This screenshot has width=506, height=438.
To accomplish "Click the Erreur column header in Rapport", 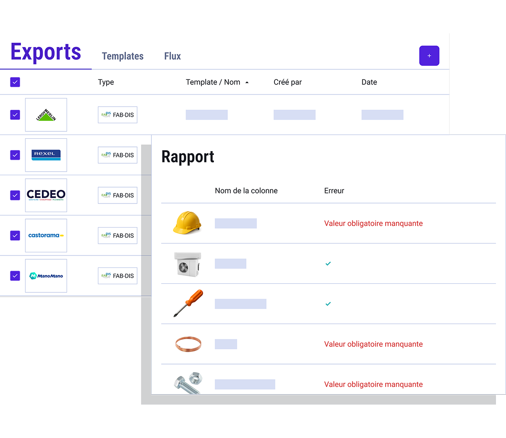I will 334,191.
